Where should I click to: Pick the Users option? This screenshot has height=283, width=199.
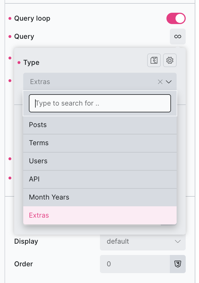click(100, 161)
